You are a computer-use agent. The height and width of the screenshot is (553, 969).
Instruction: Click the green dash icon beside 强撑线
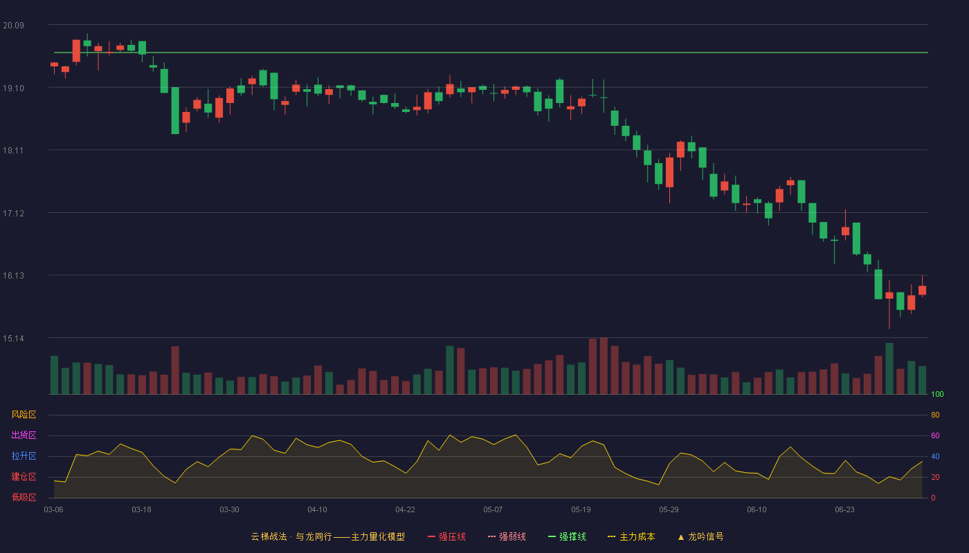(552, 536)
